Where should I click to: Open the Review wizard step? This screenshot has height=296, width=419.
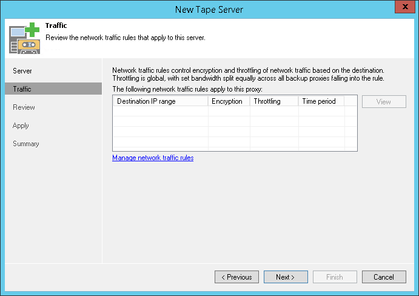click(x=24, y=107)
